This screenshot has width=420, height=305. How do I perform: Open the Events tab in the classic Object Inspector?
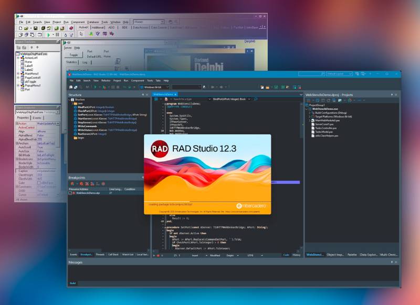[37, 118]
